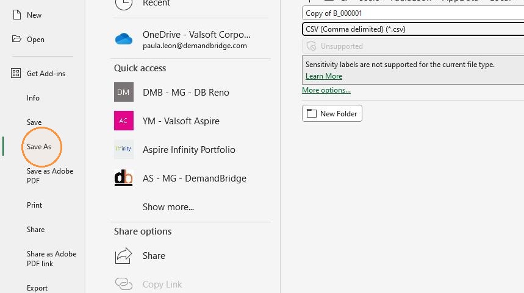
Task: Click the Recent locations label
Action: 156,3
